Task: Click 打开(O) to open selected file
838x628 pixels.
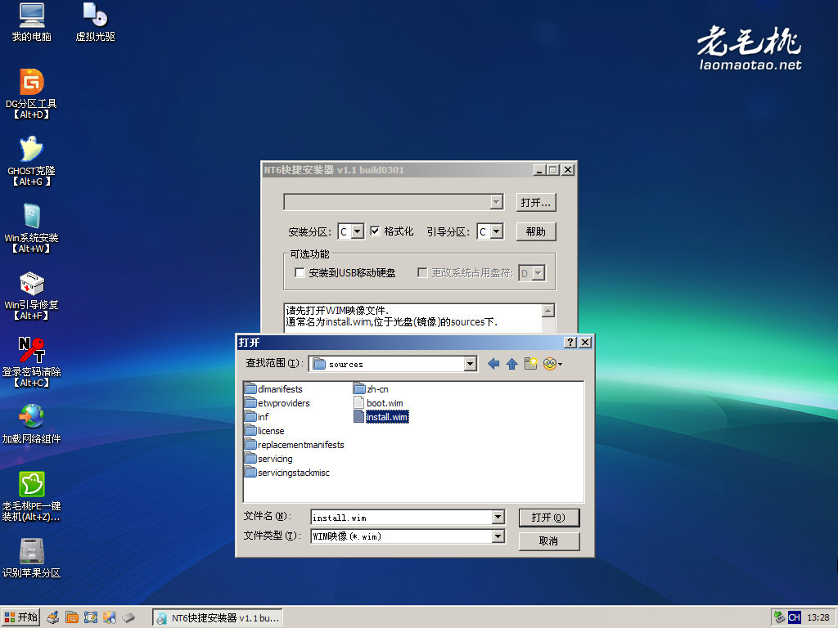Action: pyautogui.click(x=549, y=518)
